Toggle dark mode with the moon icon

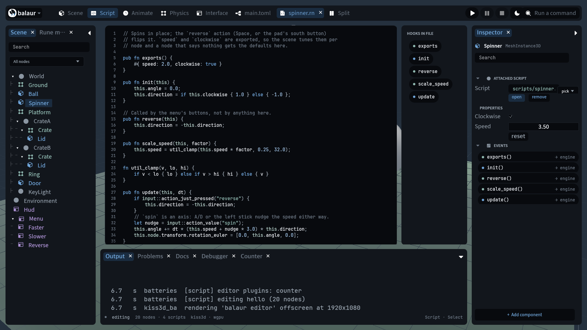coord(517,13)
